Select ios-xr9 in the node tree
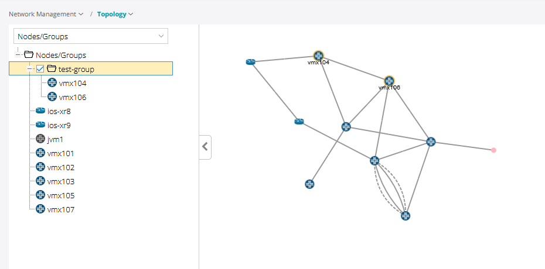 (59, 125)
